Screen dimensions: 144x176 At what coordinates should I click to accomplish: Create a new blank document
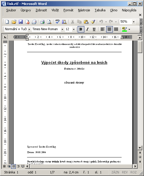[x=7, y=22]
